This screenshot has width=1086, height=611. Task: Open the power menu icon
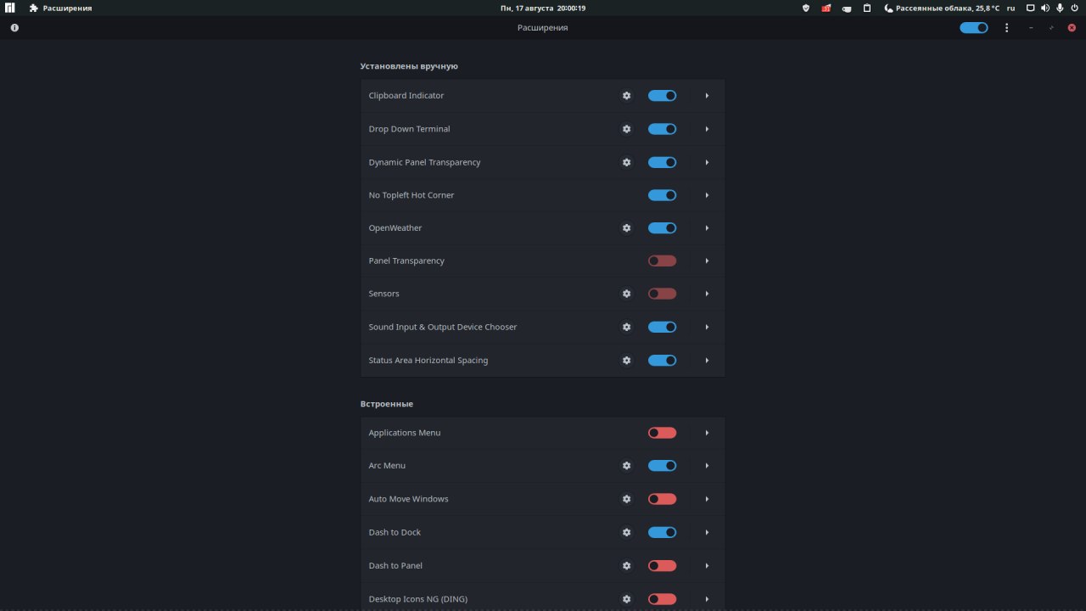pos(1074,8)
